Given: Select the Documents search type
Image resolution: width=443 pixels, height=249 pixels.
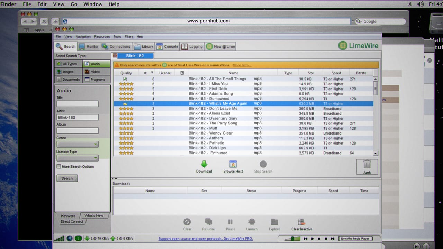Looking at the screenshot, I should [69, 80].
